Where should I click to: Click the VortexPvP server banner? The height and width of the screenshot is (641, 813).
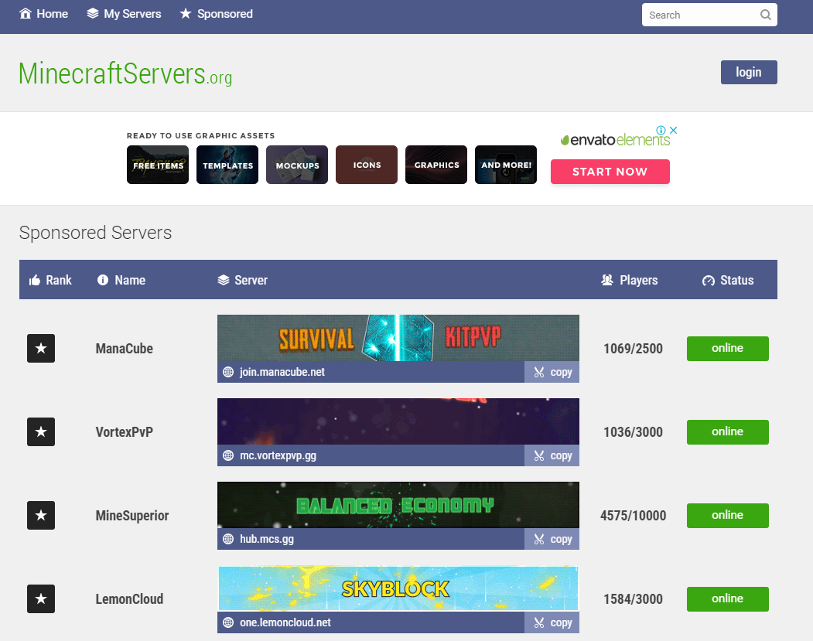point(398,421)
